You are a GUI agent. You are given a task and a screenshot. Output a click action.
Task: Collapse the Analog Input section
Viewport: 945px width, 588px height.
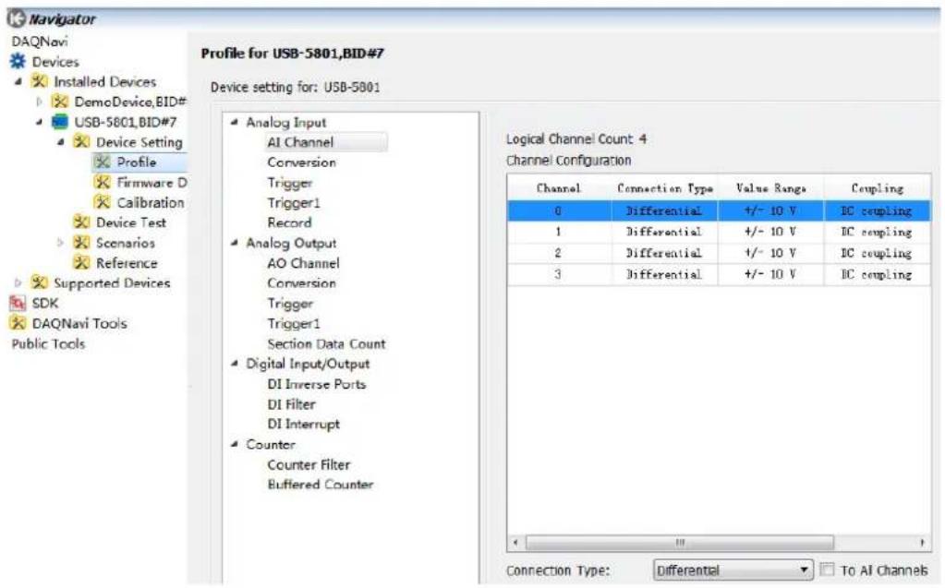pos(235,122)
